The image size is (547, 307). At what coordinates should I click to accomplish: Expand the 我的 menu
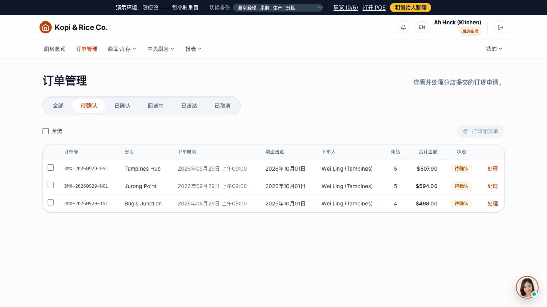point(494,49)
